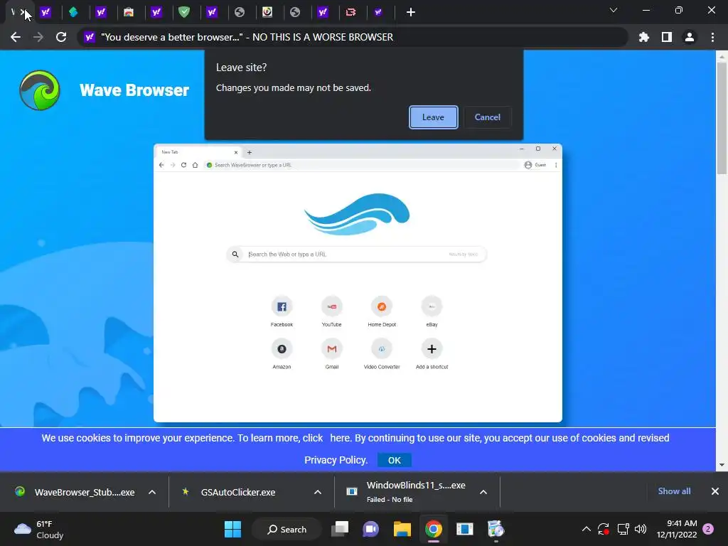Expand options for WindowBlinds11 download
Image resolution: width=728 pixels, height=546 pixels.
(483, 492)
